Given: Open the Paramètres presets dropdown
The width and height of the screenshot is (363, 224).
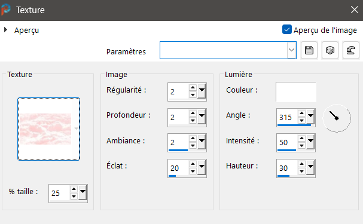Looking at the screenshot, I should click(x=291, y=50).
